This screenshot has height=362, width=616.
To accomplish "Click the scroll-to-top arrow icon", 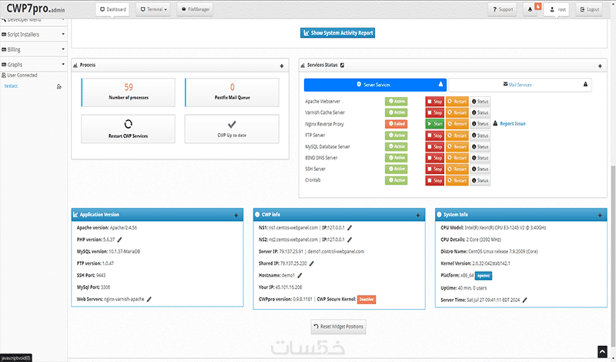I will pyautogui.click(x=602, y=351).
